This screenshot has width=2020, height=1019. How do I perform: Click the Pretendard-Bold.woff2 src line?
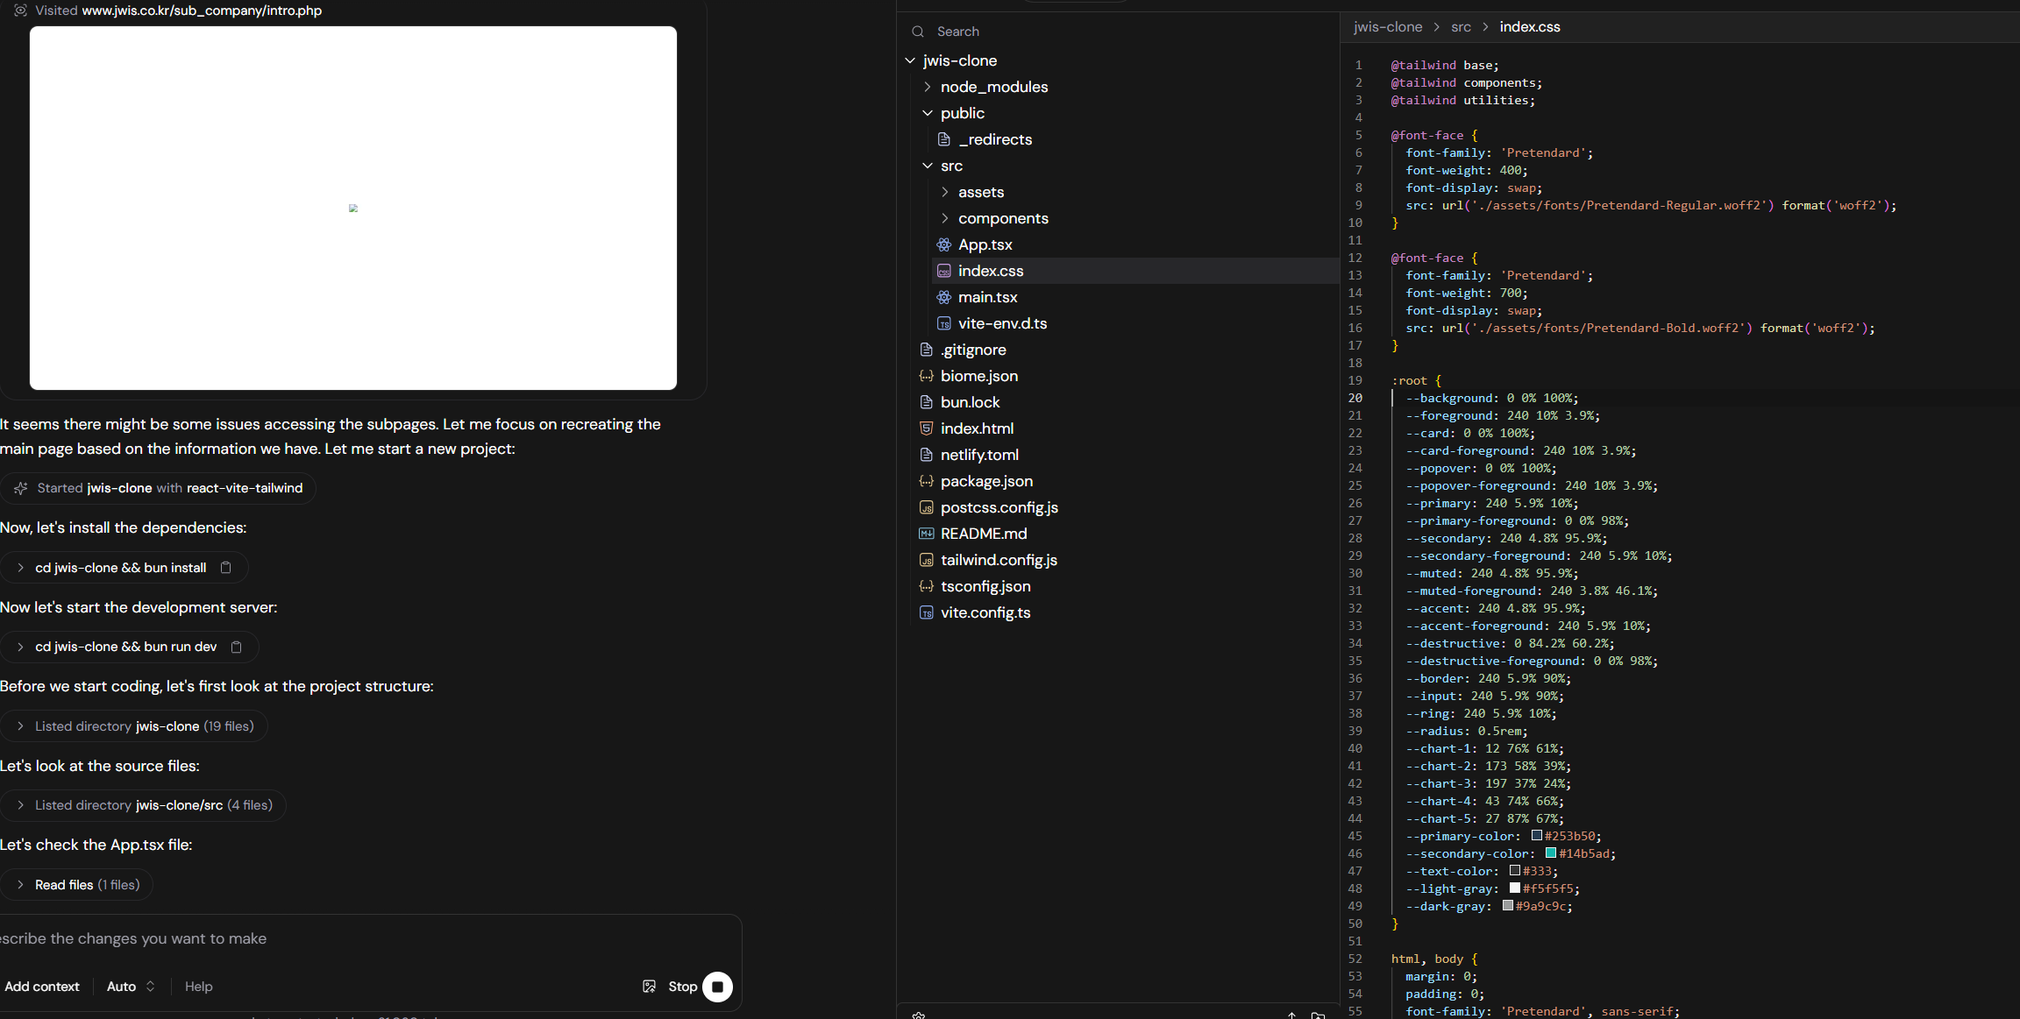coord(1640,328)
